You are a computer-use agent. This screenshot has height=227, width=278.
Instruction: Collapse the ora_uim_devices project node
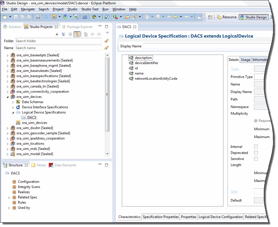(8, 97)
